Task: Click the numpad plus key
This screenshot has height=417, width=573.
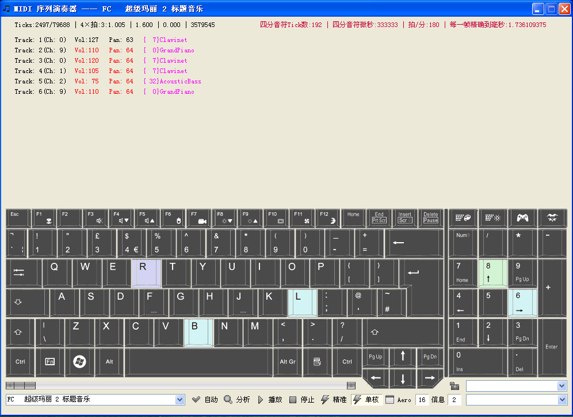Action: point(552,288)
